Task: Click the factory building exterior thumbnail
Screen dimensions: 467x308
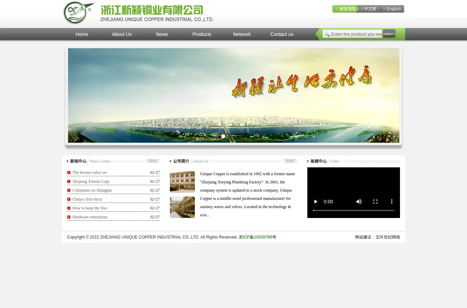Action: [x=182, y=182]
